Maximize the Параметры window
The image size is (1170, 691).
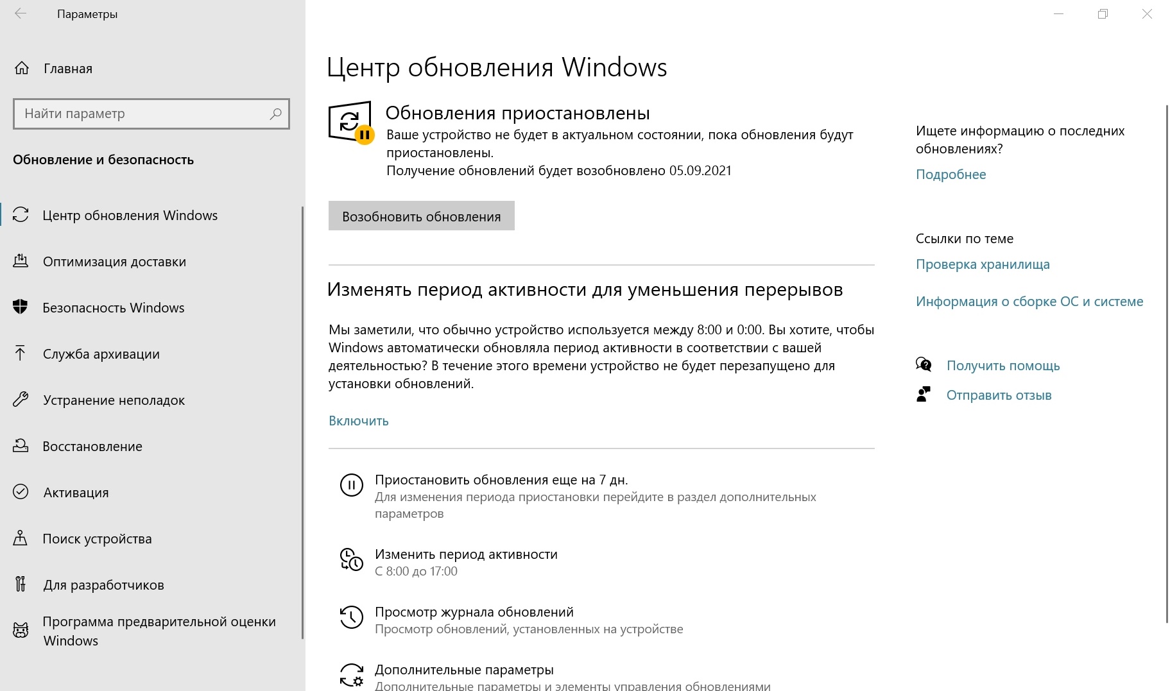[1103, 13]
